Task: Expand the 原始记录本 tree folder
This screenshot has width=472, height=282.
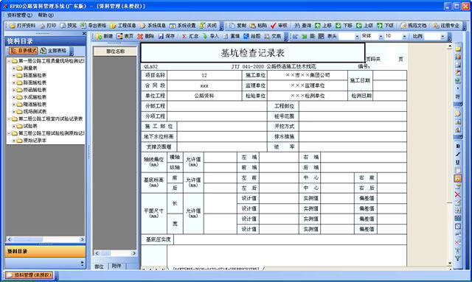Action: (13, 141)
